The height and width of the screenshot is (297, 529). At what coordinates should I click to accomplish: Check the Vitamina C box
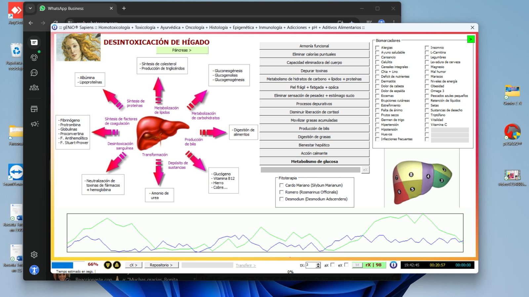tap(427, 125)
